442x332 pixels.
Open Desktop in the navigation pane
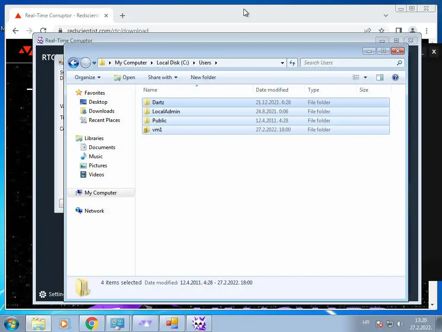[x=94, y=102]
